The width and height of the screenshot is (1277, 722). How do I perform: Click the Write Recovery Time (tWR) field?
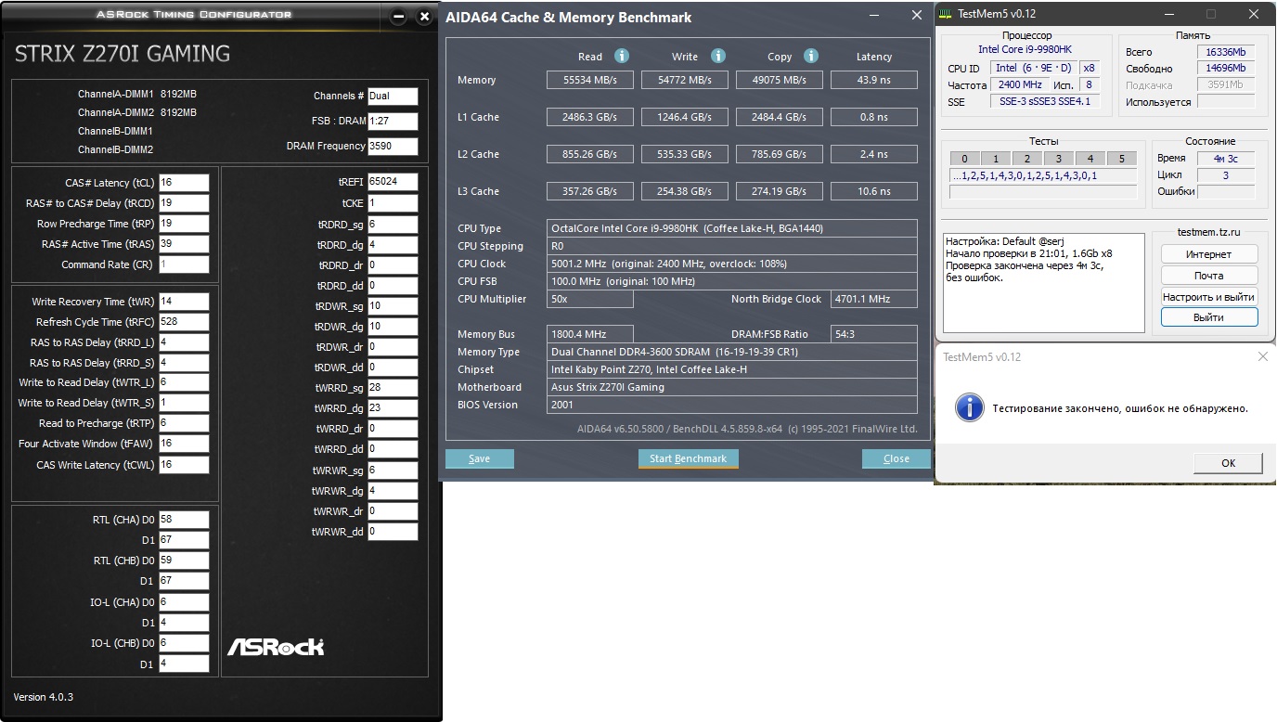(184, 302)
